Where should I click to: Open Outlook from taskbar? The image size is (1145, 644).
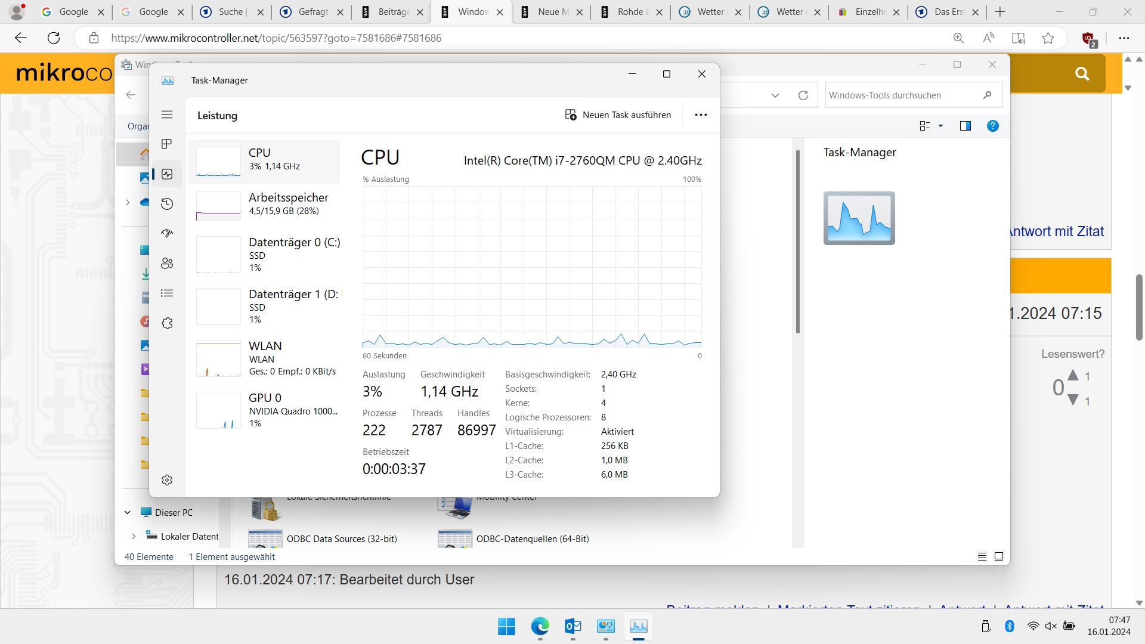tap(572, 627)
